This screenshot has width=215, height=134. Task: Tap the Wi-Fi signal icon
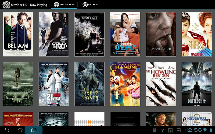pyautogui.click(x=205, y=130)
